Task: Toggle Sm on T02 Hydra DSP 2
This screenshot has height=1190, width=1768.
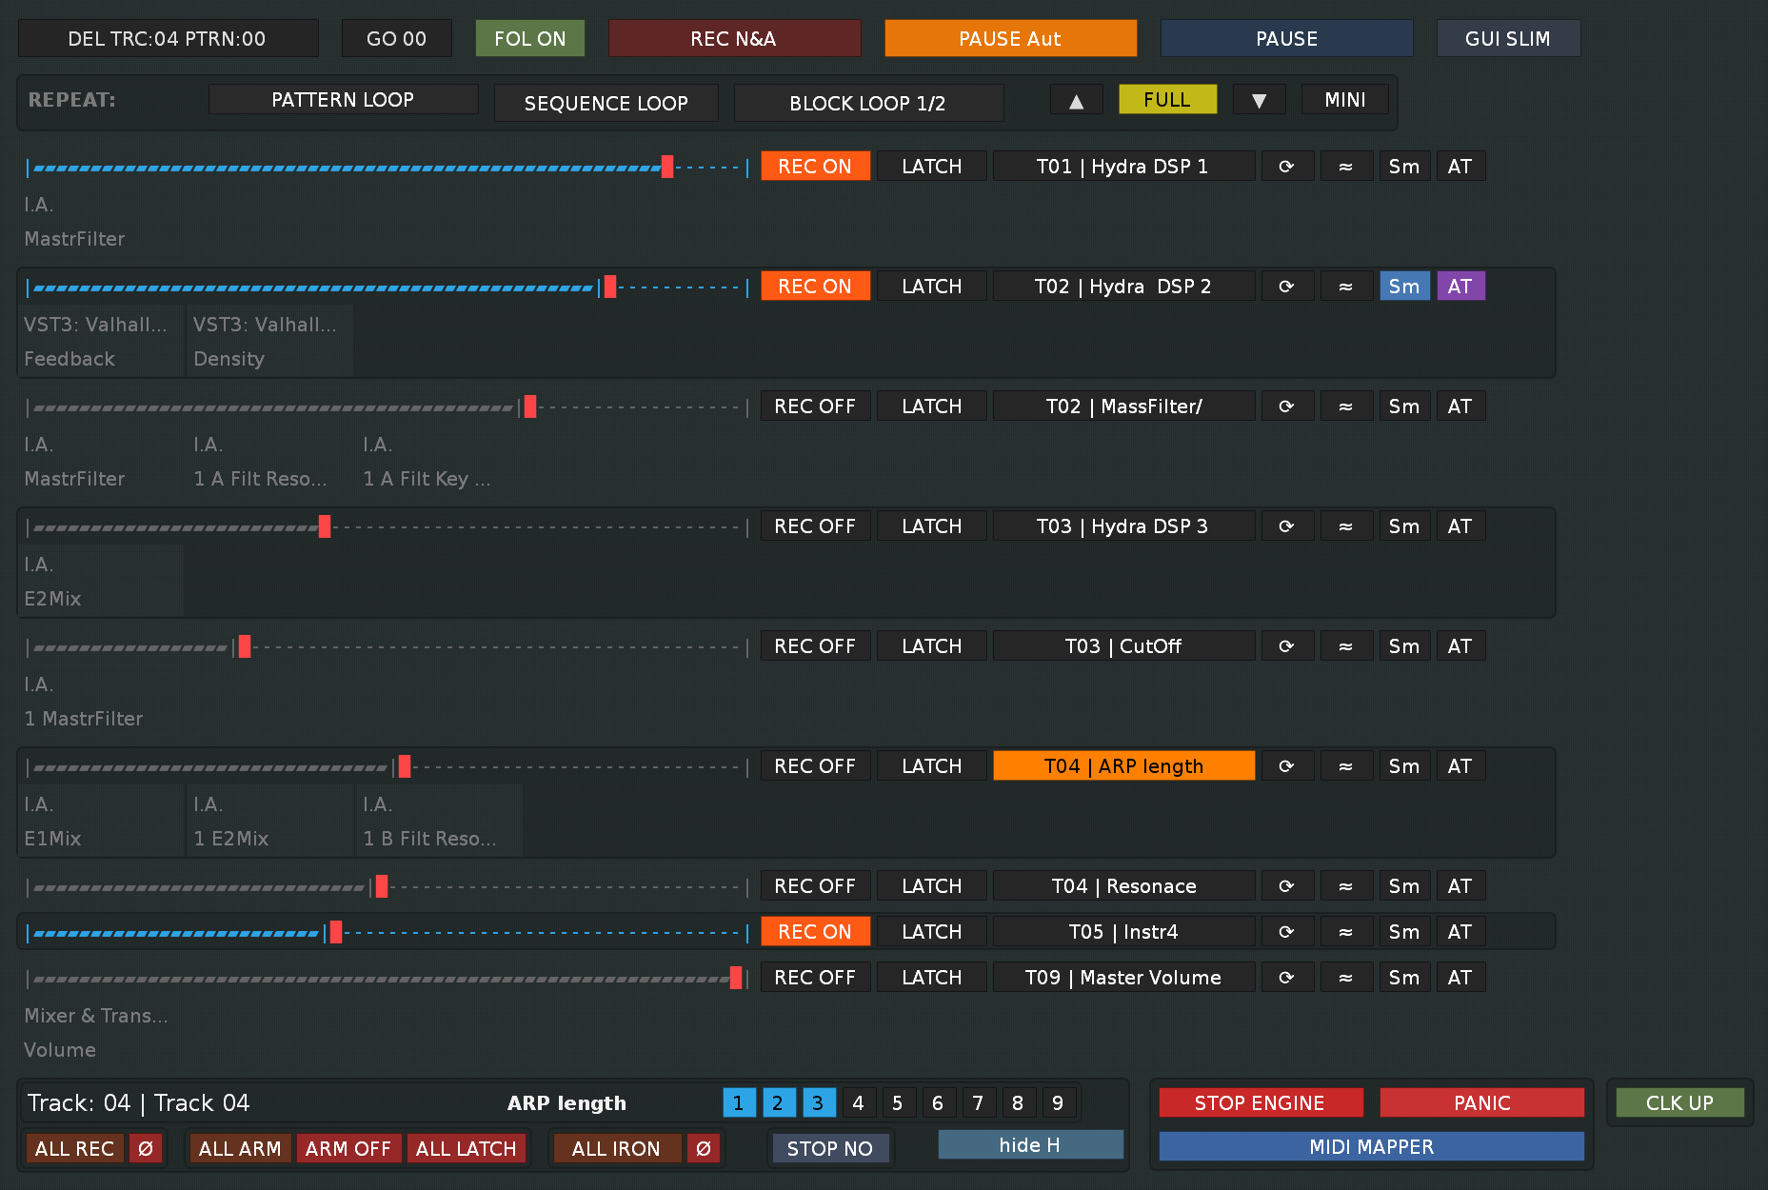Action: (x=1405, y=287)
